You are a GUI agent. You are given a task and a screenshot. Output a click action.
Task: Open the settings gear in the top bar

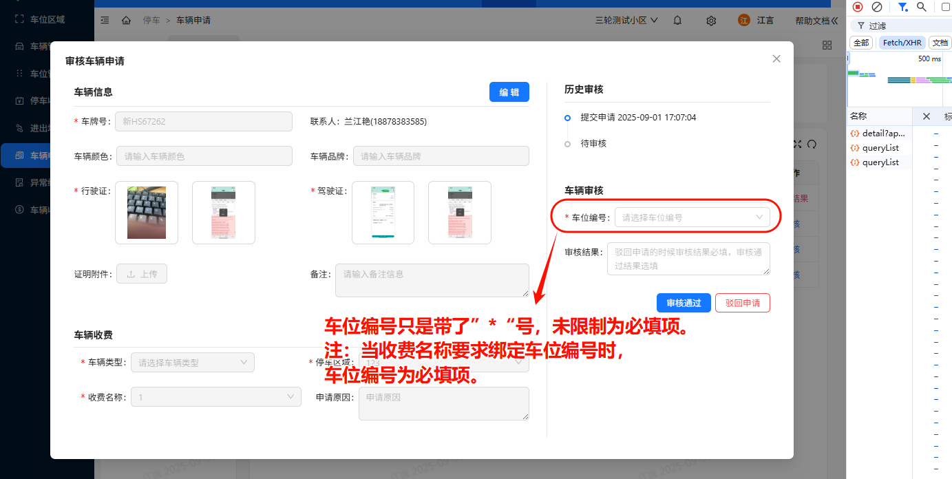711,21
